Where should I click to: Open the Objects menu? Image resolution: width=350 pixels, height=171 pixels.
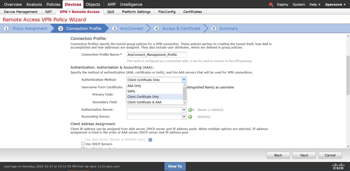(x=93, y=5)
